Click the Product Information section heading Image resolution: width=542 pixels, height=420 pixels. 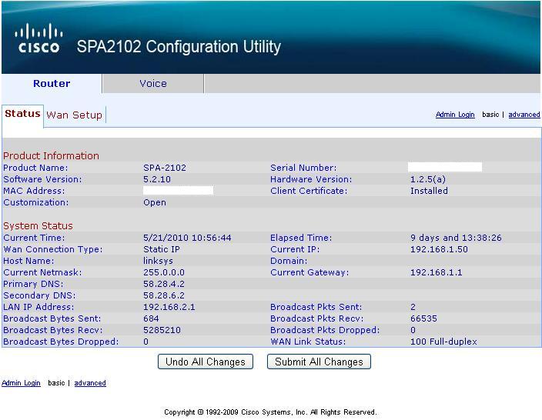51,155
